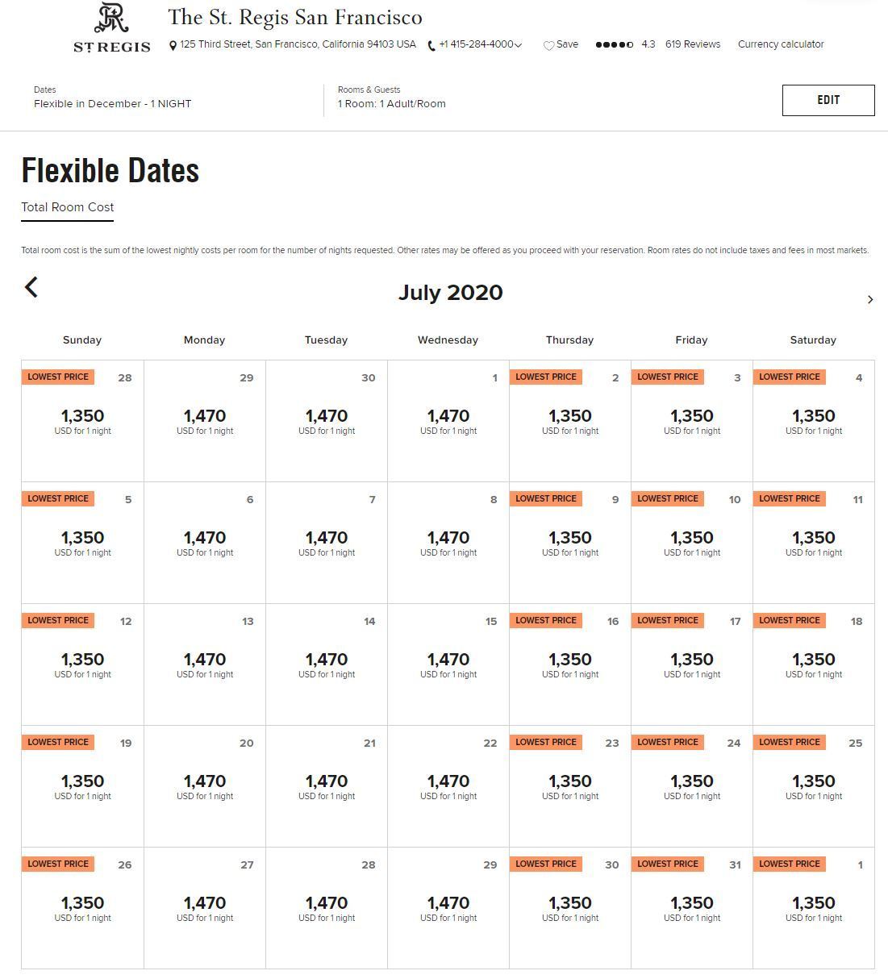Click the phone handset icon
The width and height of the screenshot is (888, 979).
pos(431,46)
